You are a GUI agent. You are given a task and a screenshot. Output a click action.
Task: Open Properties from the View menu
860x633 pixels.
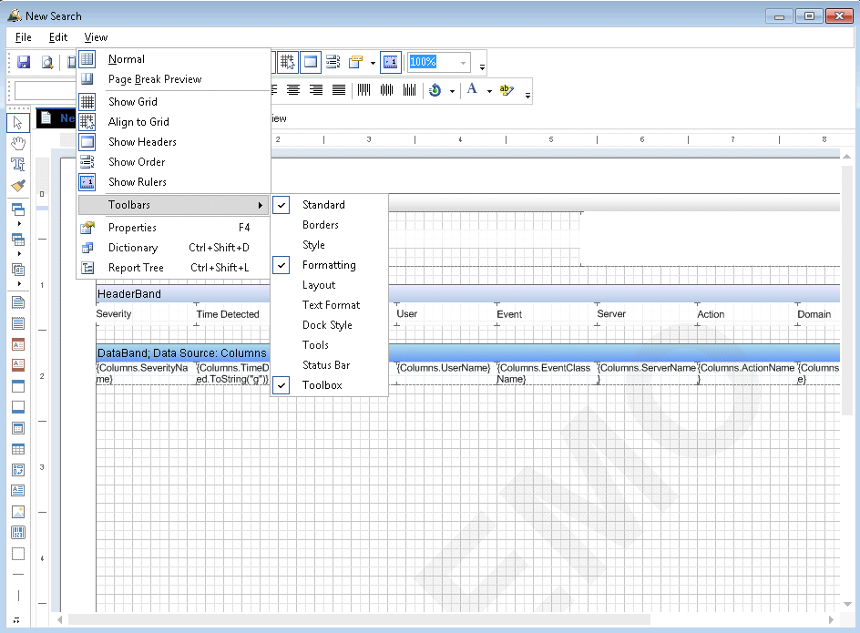point(173,228)
